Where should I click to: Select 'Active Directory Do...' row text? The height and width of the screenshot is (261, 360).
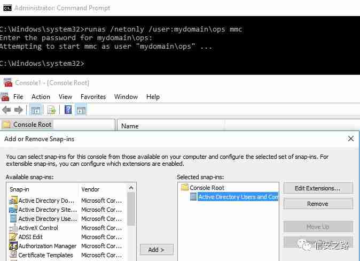(x=46, y=201)
